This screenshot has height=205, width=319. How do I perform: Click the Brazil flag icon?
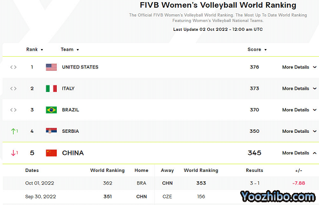tap(51, 110)
